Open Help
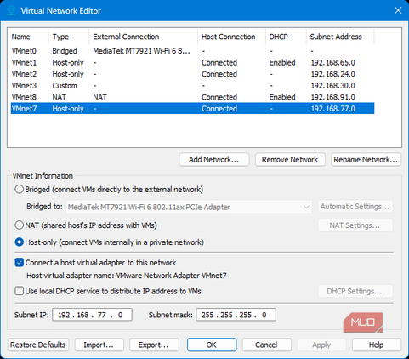 pos(377,345)
